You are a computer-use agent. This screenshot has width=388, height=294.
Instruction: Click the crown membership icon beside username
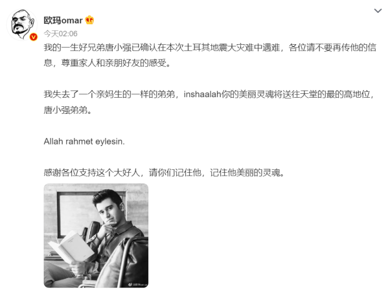[x=89, y=20]
